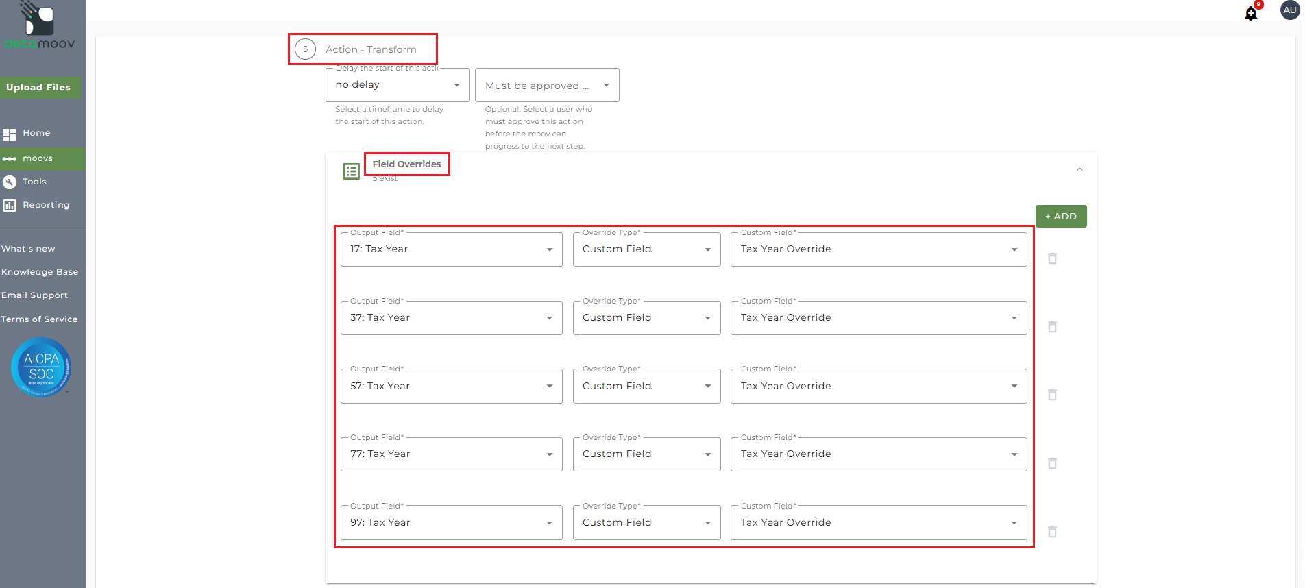This screenshot has height=588, width=1305.
Task: Collapse the Field Overrides panel
Action: tap(1080, 169)
